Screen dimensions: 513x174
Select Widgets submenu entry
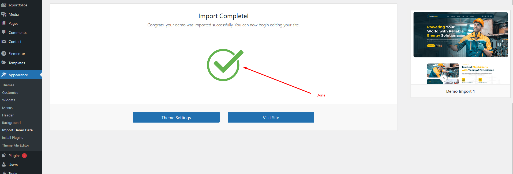click(x=9, y=100)
